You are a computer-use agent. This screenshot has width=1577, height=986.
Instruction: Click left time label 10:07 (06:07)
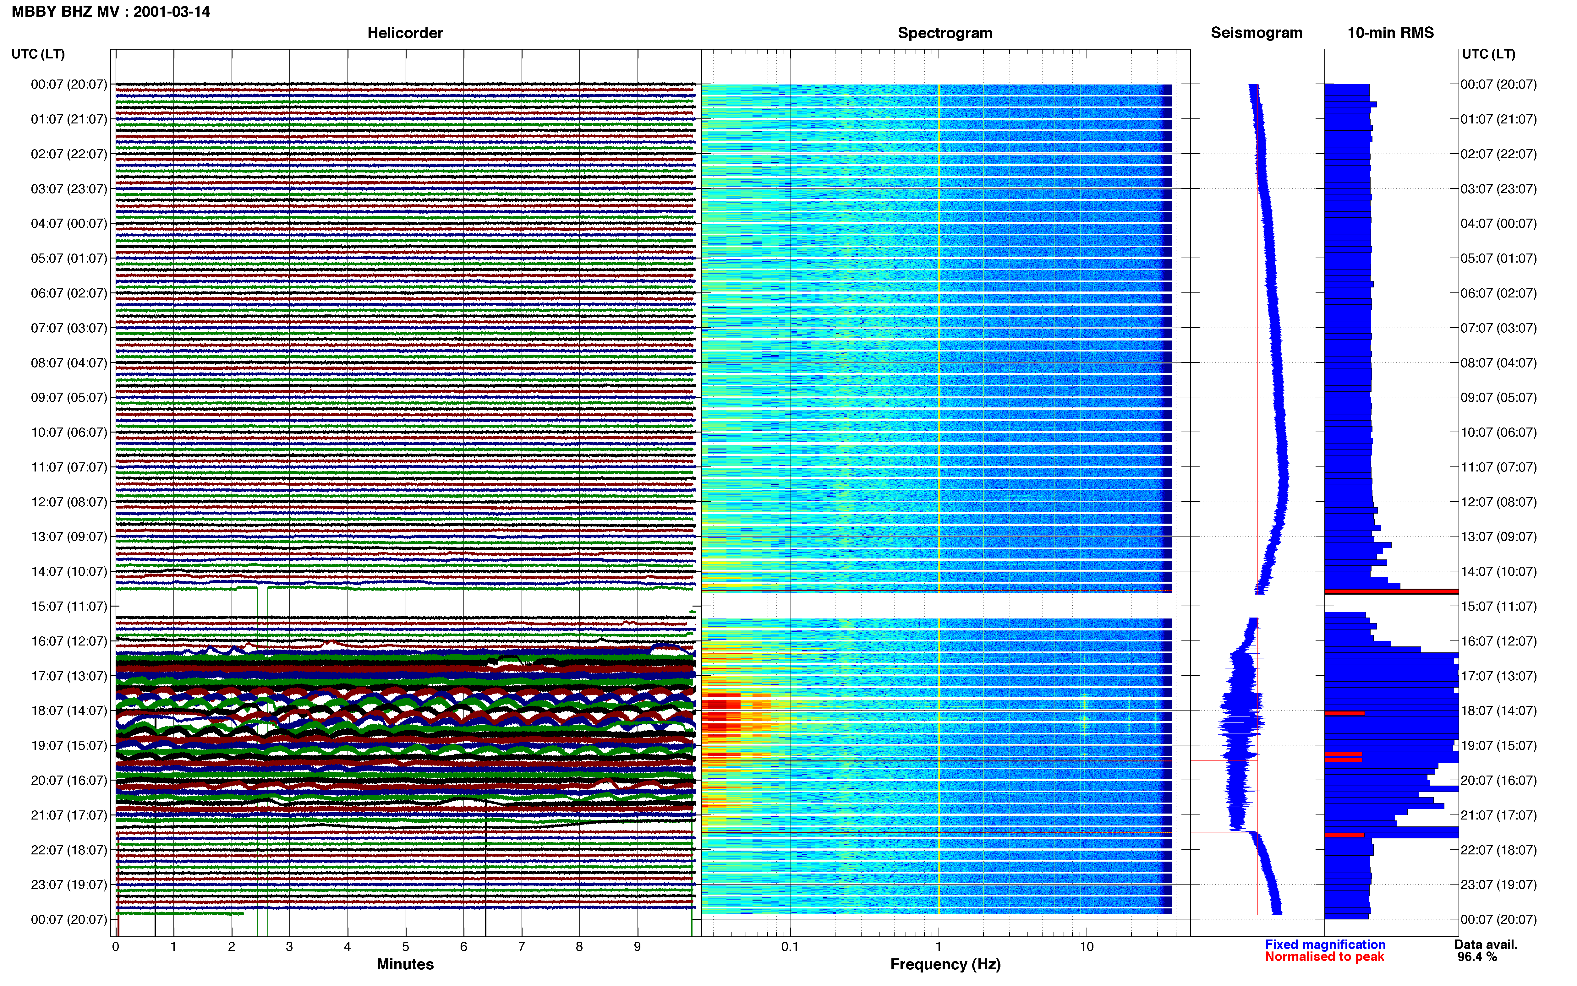click(x=68, y=432)
